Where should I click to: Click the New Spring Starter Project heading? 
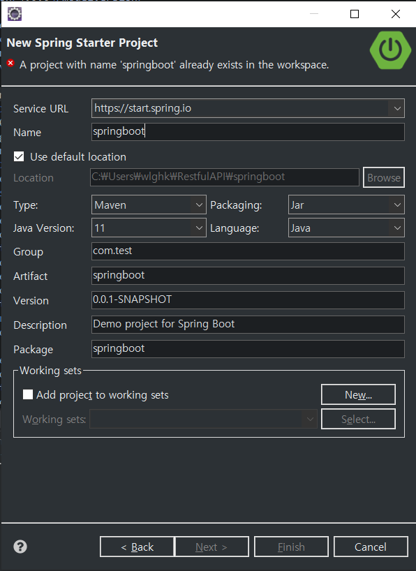[82, 43]
